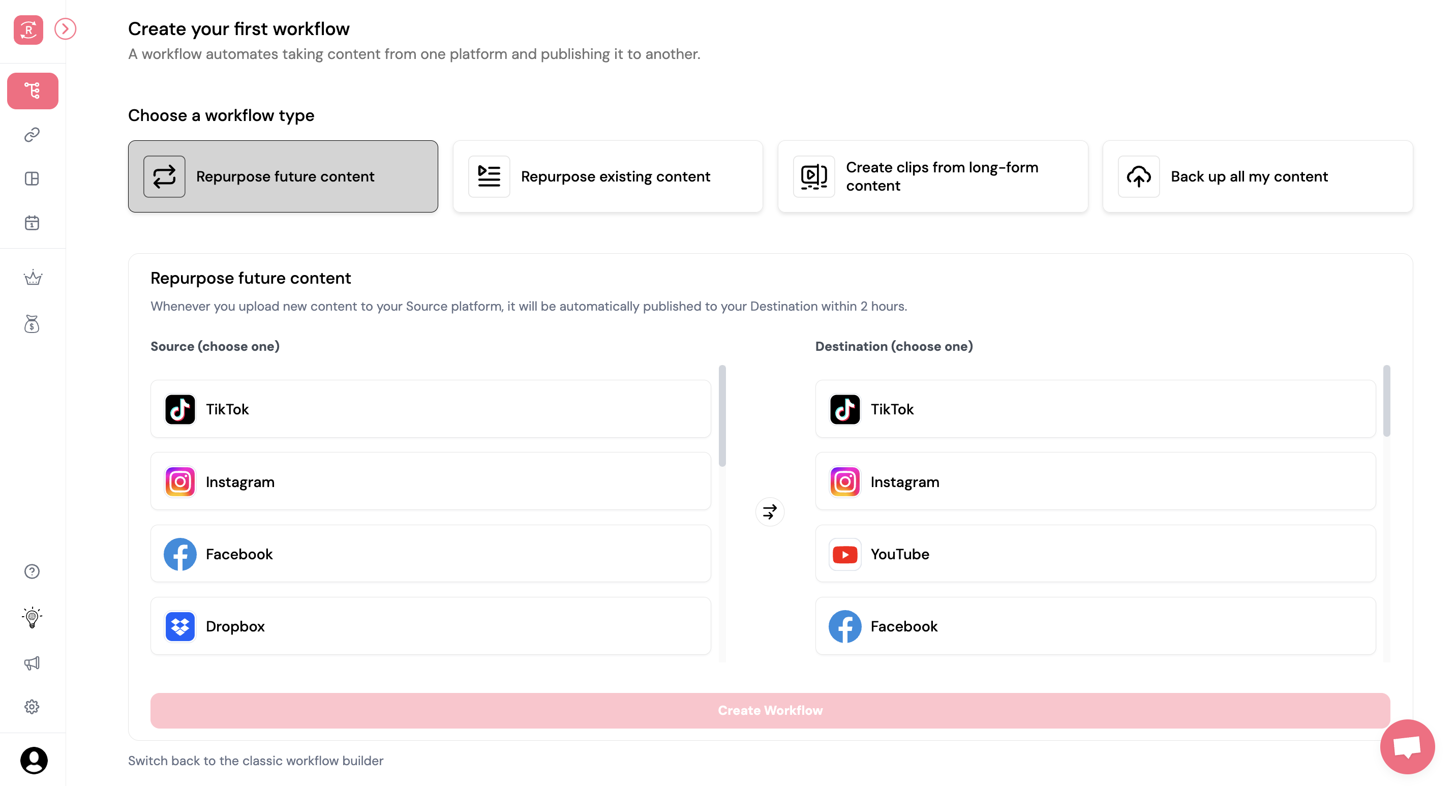Screen dimensions: 1456x786
Task: Click the 'Source (choose one)' label
Action: [x=215, y=346]
